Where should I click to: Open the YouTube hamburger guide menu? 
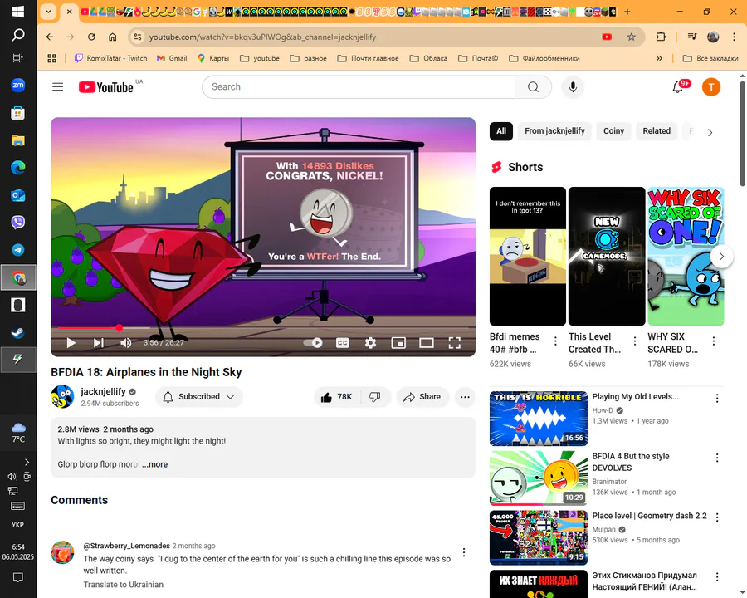coord(57,86)
